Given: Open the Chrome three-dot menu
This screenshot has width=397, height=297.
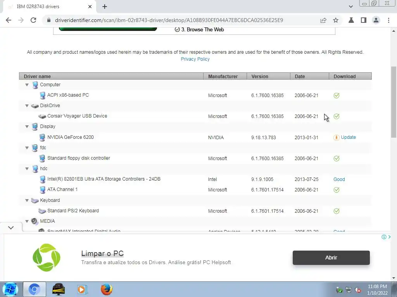Looking at the screenshot, I should pos(388,20).
